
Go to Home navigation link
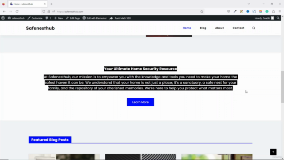coord(187,28)
